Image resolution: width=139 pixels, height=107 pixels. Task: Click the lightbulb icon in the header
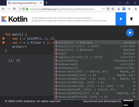click(x=131, y=19)
